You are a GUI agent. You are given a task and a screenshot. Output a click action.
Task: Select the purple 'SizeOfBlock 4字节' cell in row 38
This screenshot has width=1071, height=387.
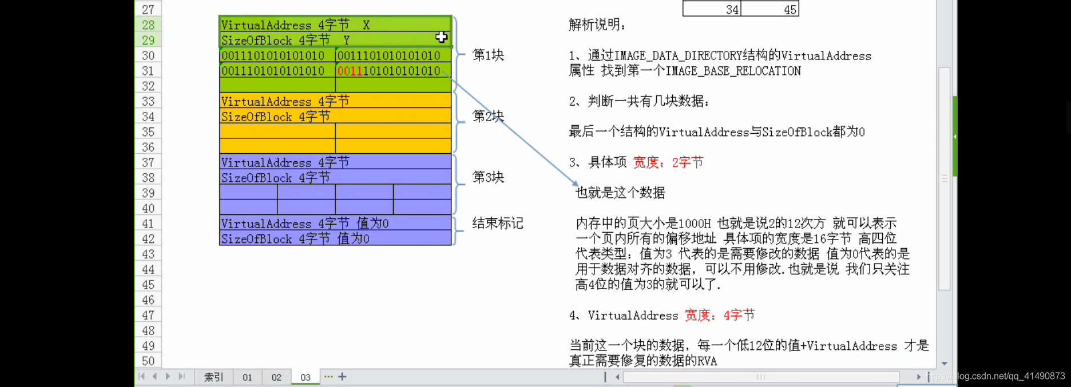click(x=335, y=178)
